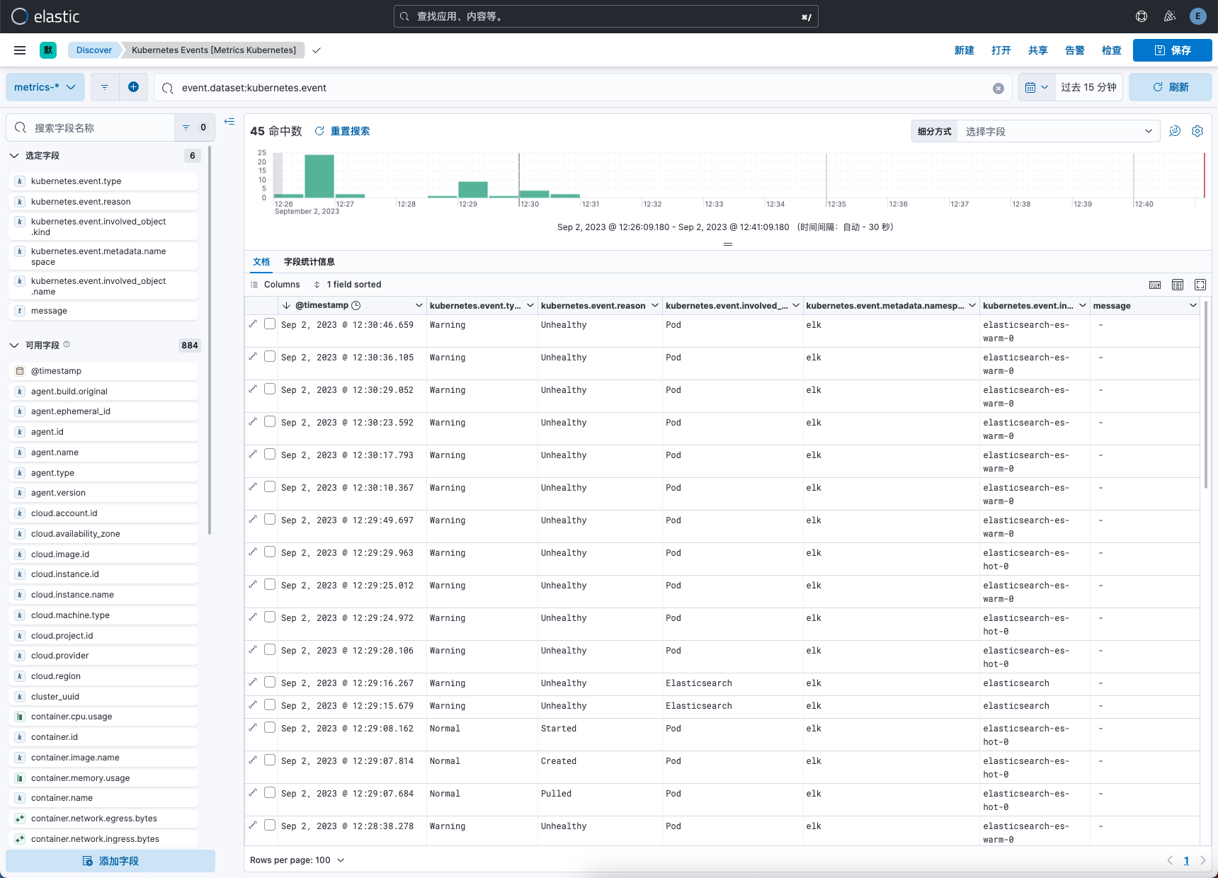Open the Columns button in grid toolbar
This screenshot has width=1218, height=878.
(x=275, y=285)
